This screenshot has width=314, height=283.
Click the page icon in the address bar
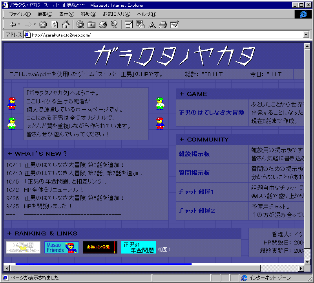pyautogui.click(x=27, y=35)
